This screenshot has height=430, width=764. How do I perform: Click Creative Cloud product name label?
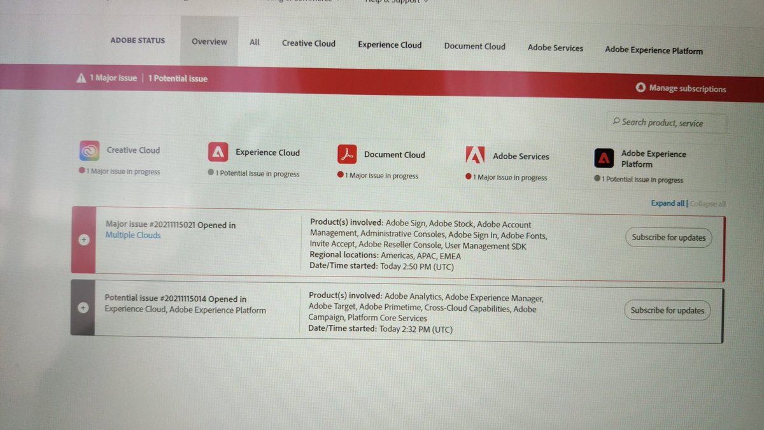(133, 150)
